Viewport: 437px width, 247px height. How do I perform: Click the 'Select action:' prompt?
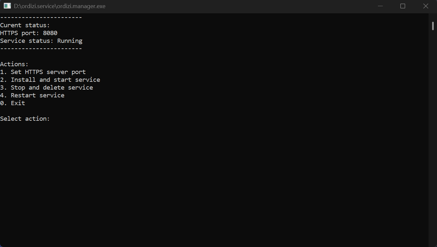[x=25, y=119]
